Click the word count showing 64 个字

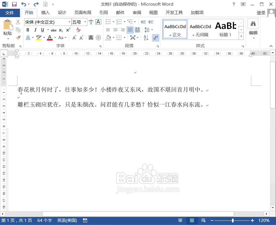point(45,220)
